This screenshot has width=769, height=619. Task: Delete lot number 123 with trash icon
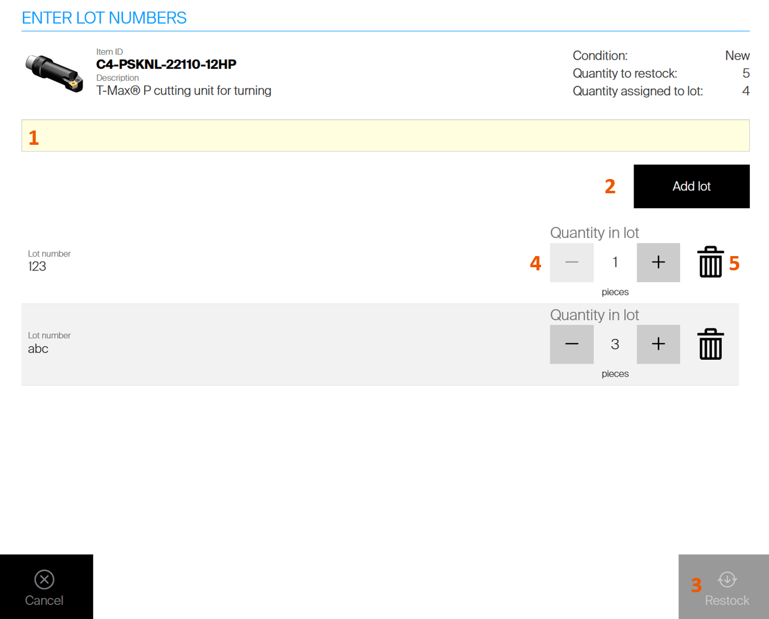(x=710, y=262)
